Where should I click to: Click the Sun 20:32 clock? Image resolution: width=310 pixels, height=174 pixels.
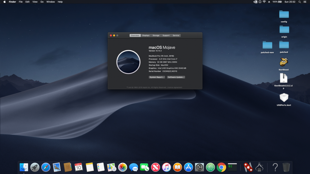click(x=290, y=2)
